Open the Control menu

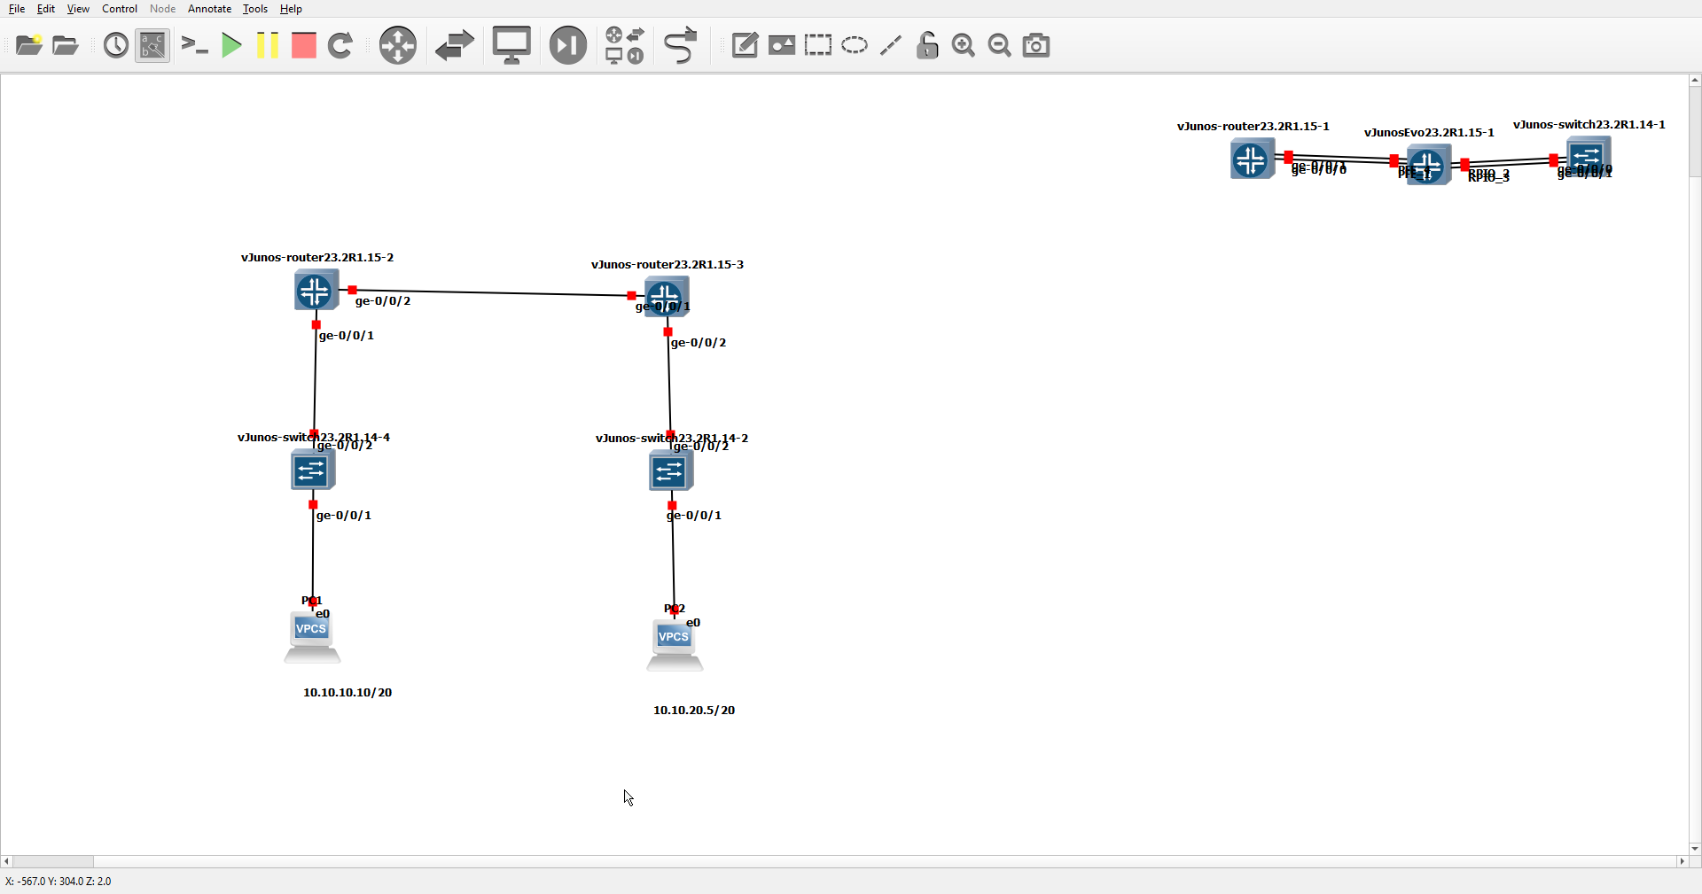(x=119, y=9)
